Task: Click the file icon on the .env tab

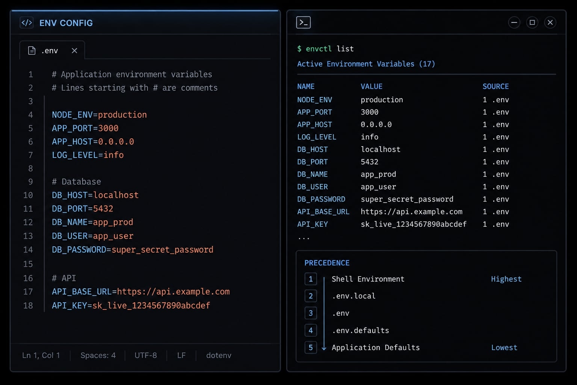Action: [32, 50]
